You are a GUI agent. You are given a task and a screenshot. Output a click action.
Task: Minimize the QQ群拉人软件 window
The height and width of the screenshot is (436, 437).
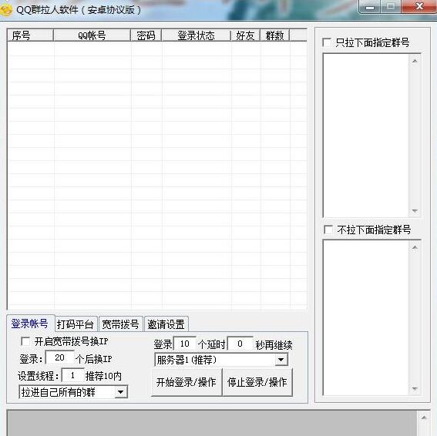pyautogui.click(x=370, y=7)
